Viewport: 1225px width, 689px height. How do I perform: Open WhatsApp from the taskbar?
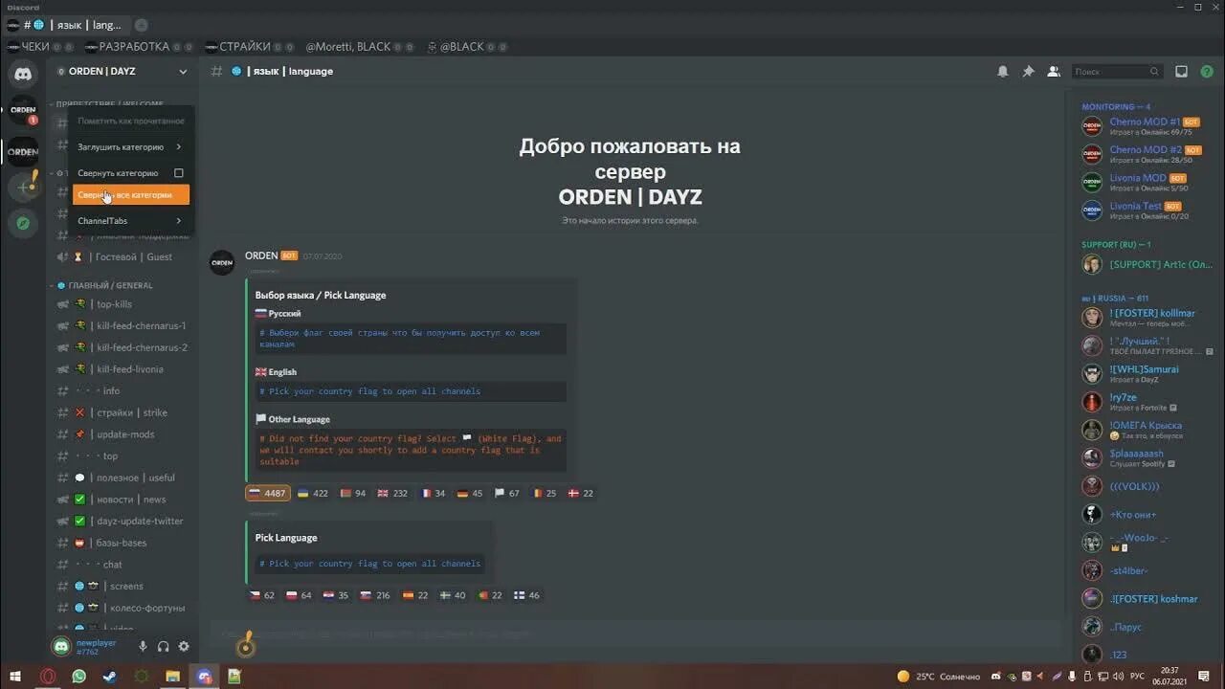[x=78, y=677]
